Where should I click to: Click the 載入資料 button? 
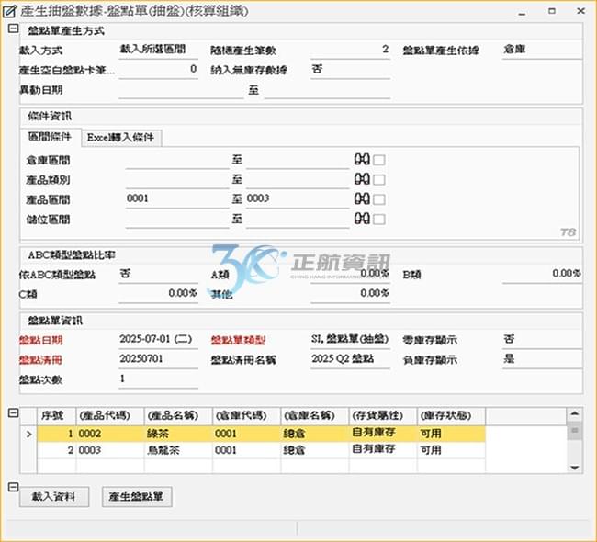tap(54, 497)
